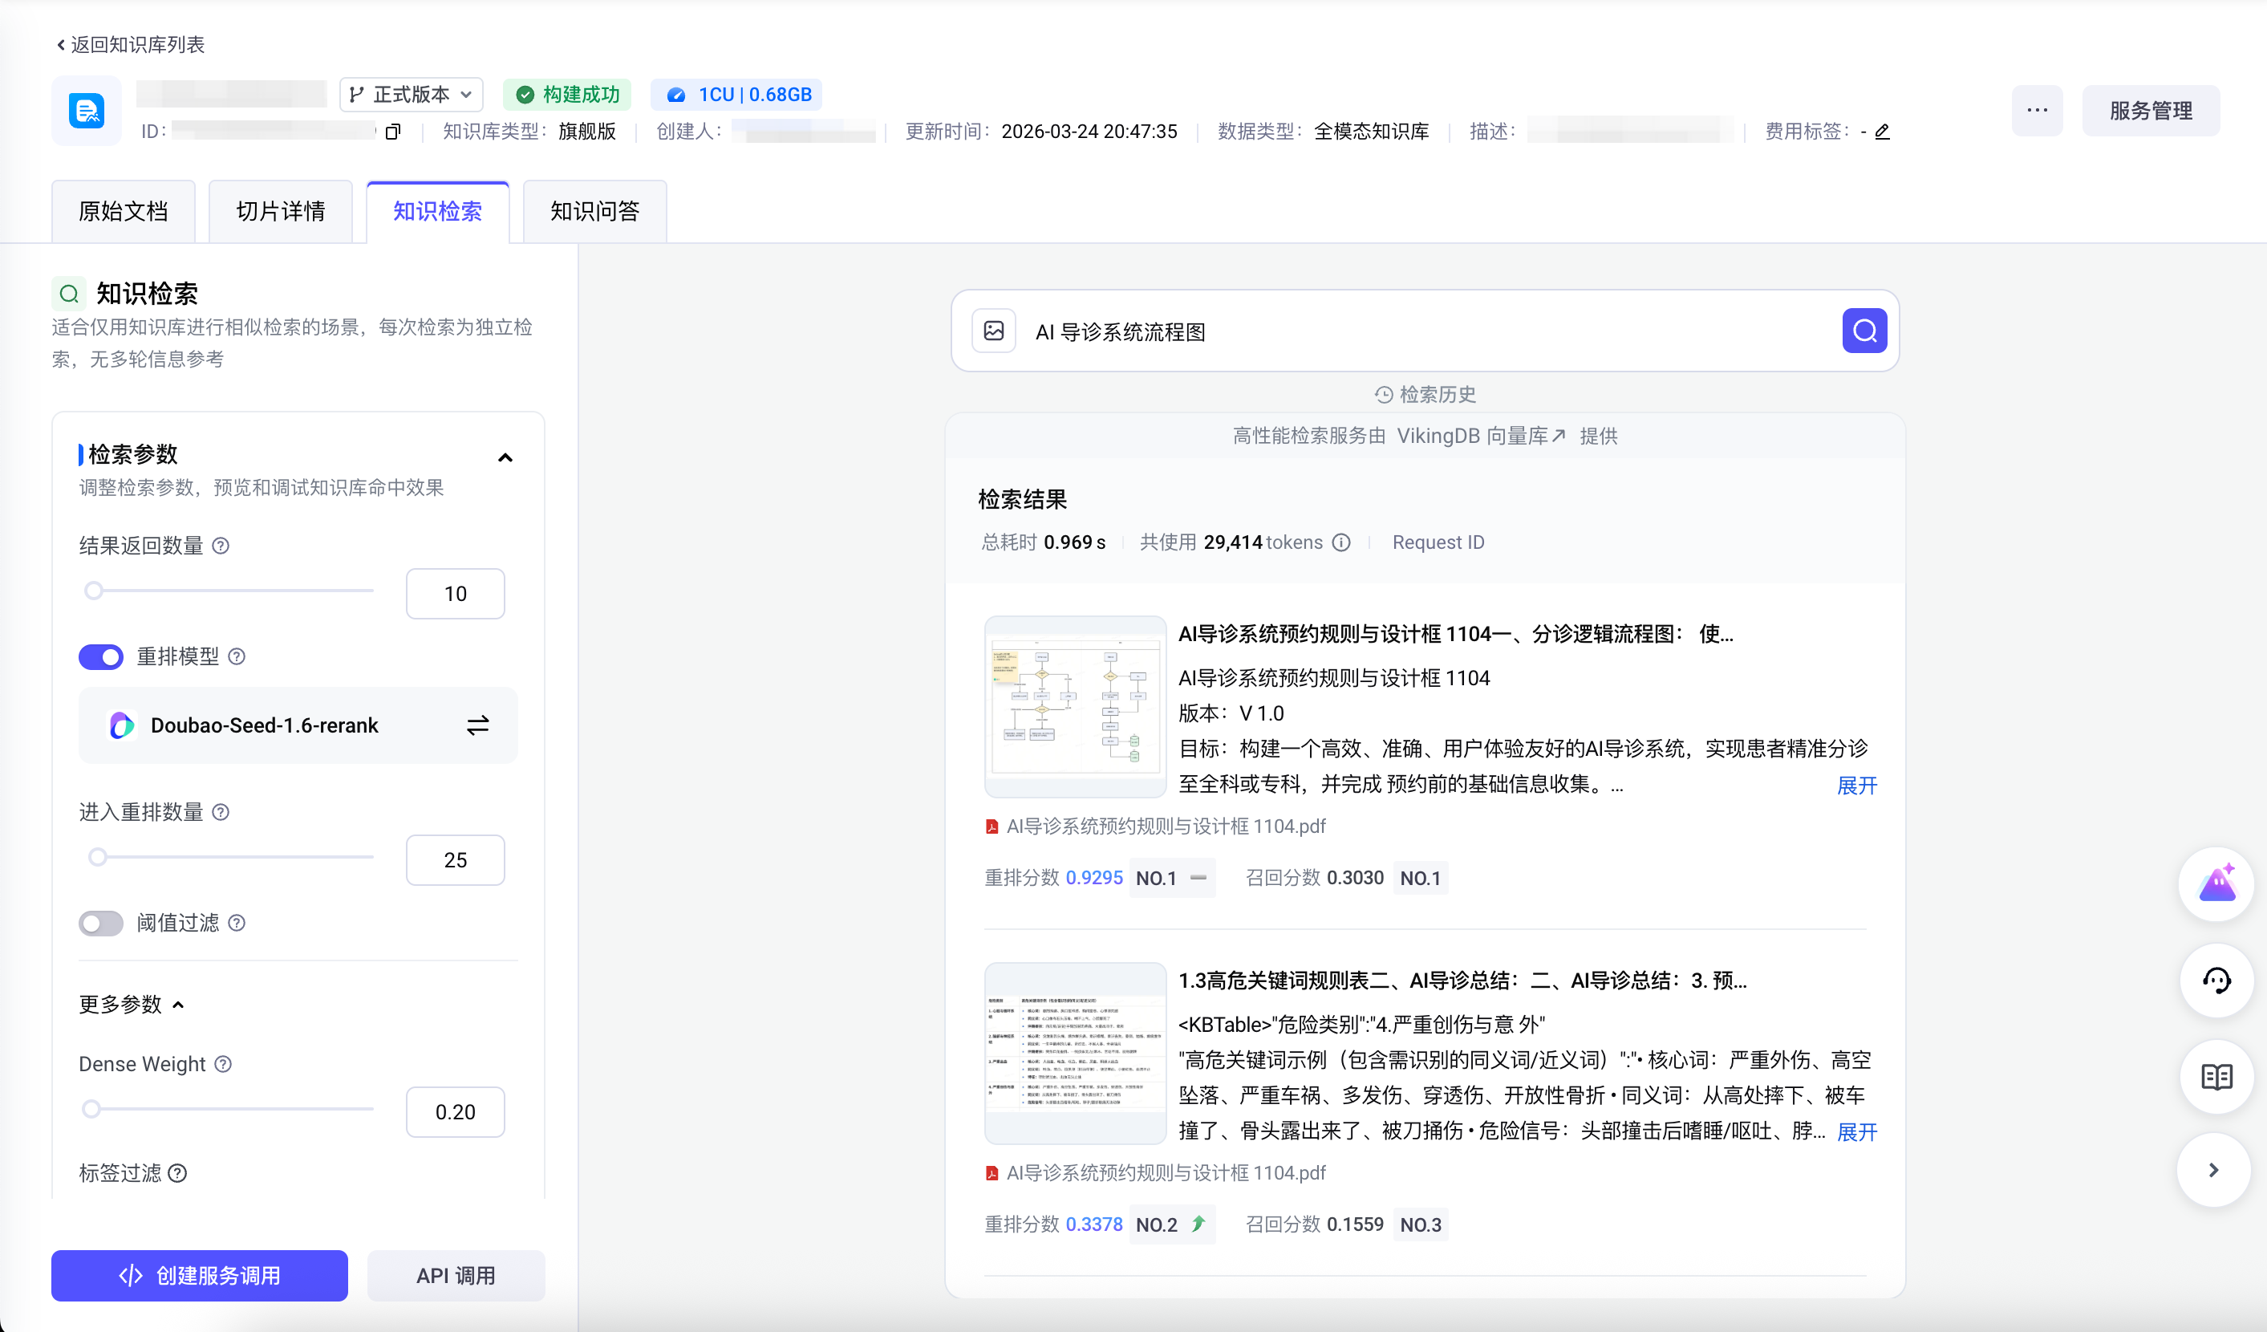Switch to the 切片详情 tab
Viewport: 2267px width, 1332px height.
(281, 212)
